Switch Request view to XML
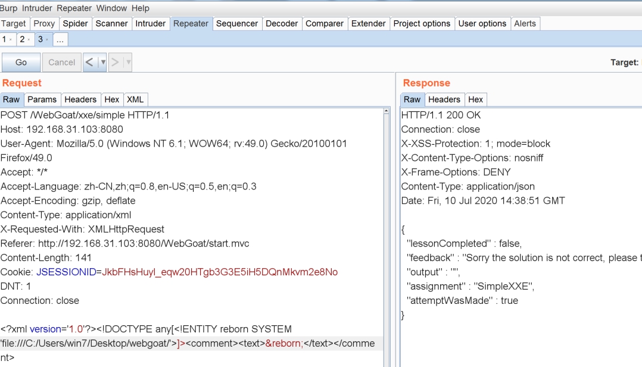This screenshot has height=367, width=642. click(x=135, y=99)
